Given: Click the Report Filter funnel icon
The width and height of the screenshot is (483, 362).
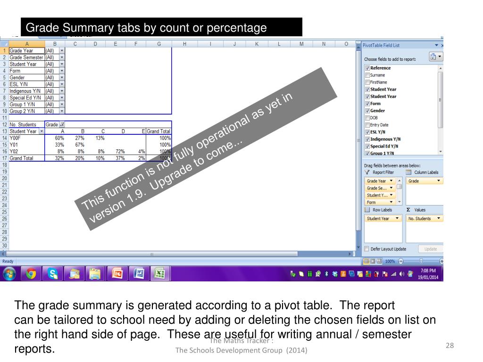Looking at the screenshot, I should point(367,173).
